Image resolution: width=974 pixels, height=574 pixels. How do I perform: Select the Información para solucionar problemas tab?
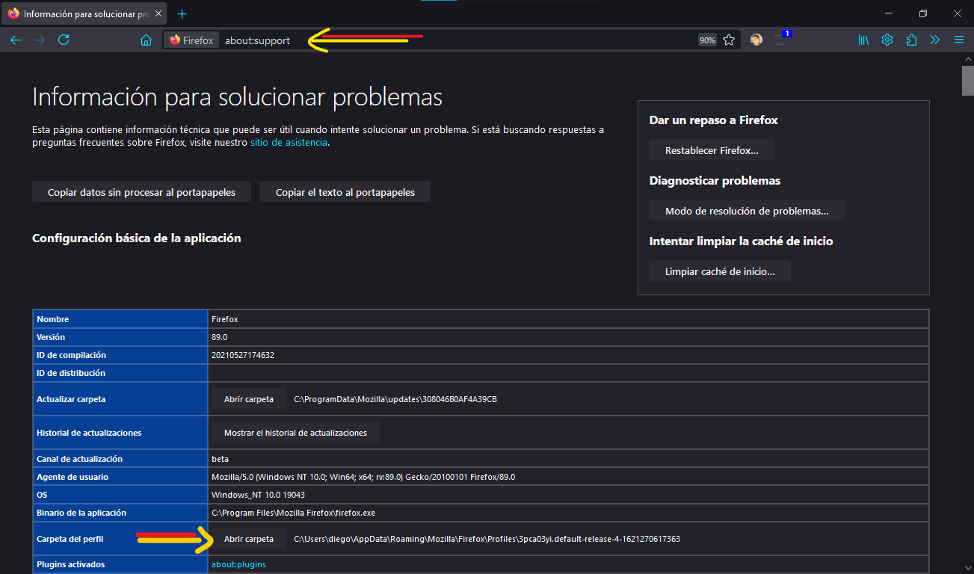pyautogui.click(x=84, y=14)
